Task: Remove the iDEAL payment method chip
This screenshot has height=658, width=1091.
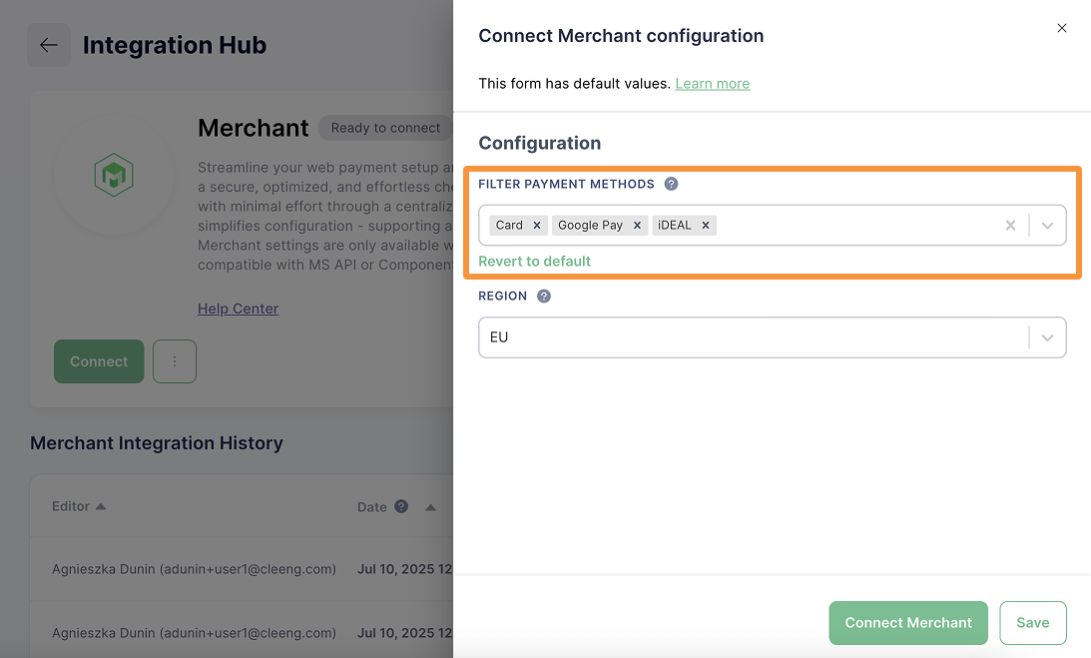Action: 705,225
